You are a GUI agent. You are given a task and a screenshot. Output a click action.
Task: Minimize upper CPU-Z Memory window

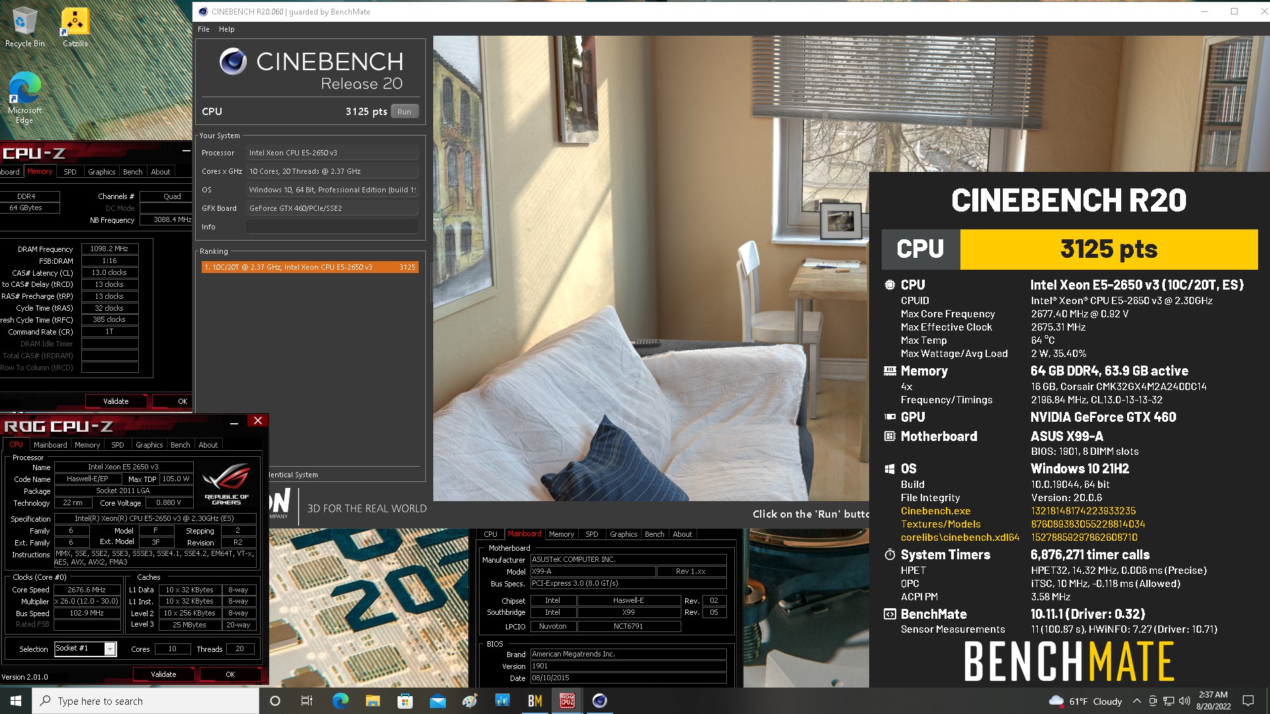[186, 151]
